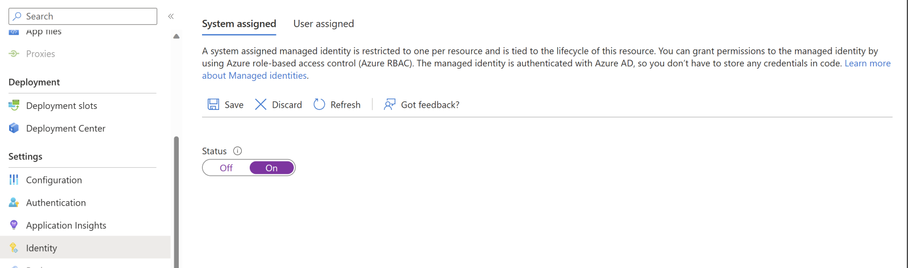
Task: Select the System assigned tab
Action: (x=239, y=24)
